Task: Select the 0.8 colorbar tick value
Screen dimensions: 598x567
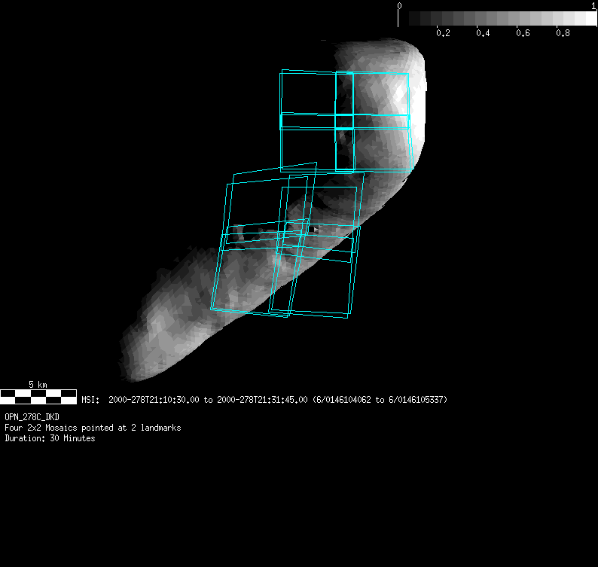Action: pyautogui.click(x=563, y=34)
